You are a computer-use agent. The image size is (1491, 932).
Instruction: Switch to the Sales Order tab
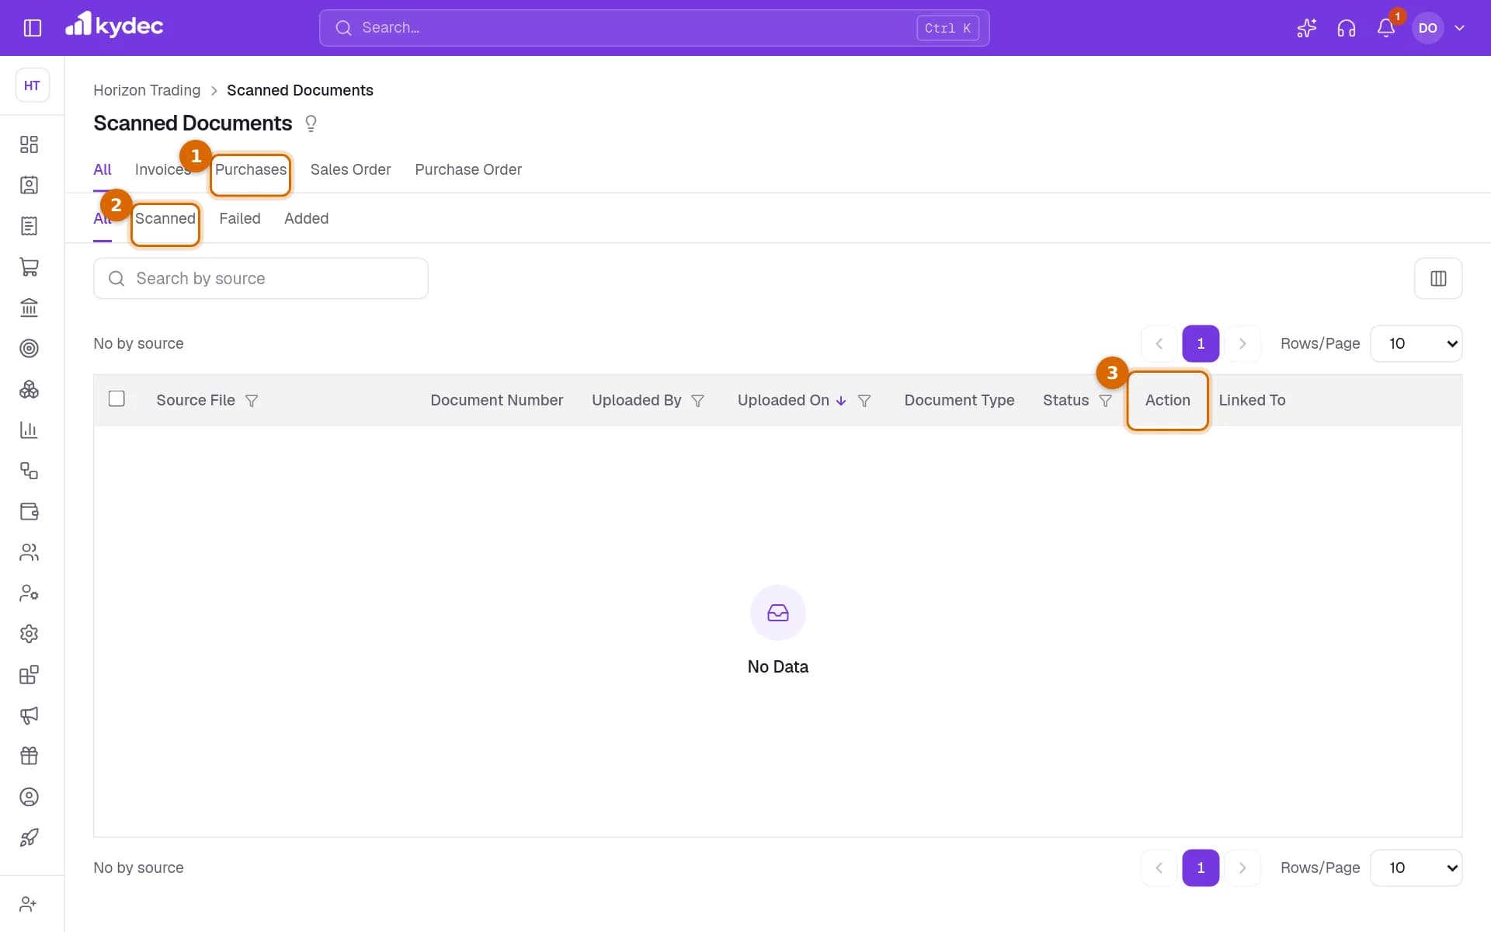click(x=350, y=169)
